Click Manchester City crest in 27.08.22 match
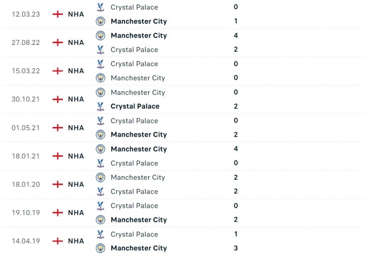The image size is (368, 254). [100, 35]
